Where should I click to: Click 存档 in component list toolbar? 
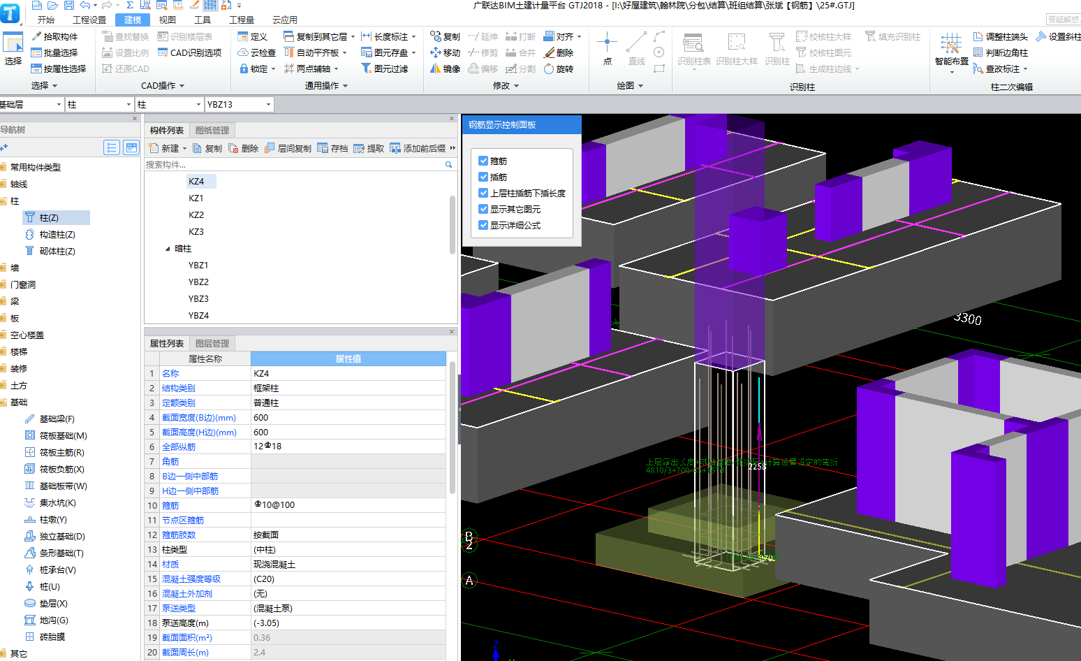tap(332, 148)
